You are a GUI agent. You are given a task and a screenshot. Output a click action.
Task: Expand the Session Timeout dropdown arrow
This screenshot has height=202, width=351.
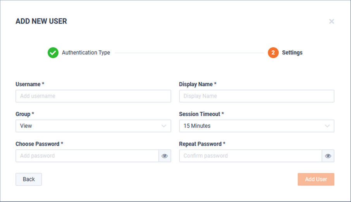coord(327,126)
